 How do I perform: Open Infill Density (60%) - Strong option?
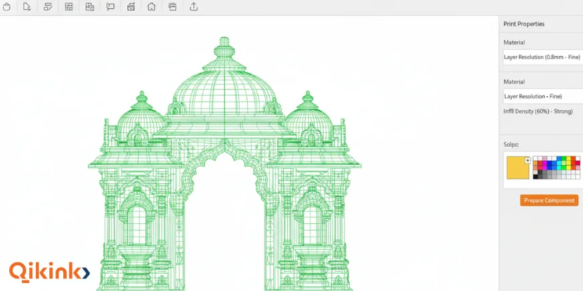pos(538,112)
